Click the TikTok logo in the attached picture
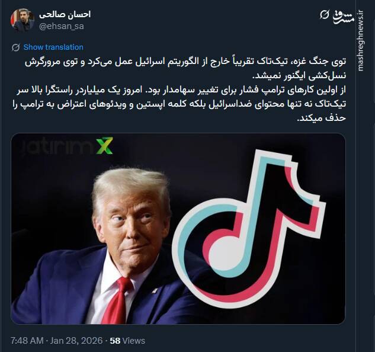The image size is (375, 352). pyautogui.click(x=249, y=229)
